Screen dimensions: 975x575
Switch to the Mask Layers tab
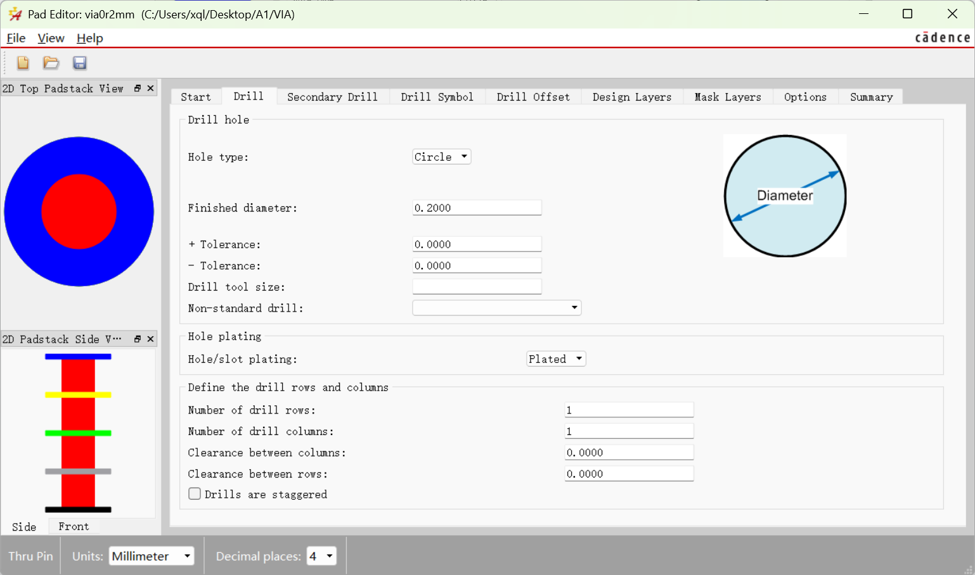(728, 97)
